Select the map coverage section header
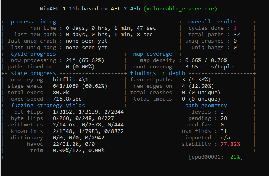This screenshot has height=176, width=269. pyautogui.click(x=153, y=54)
